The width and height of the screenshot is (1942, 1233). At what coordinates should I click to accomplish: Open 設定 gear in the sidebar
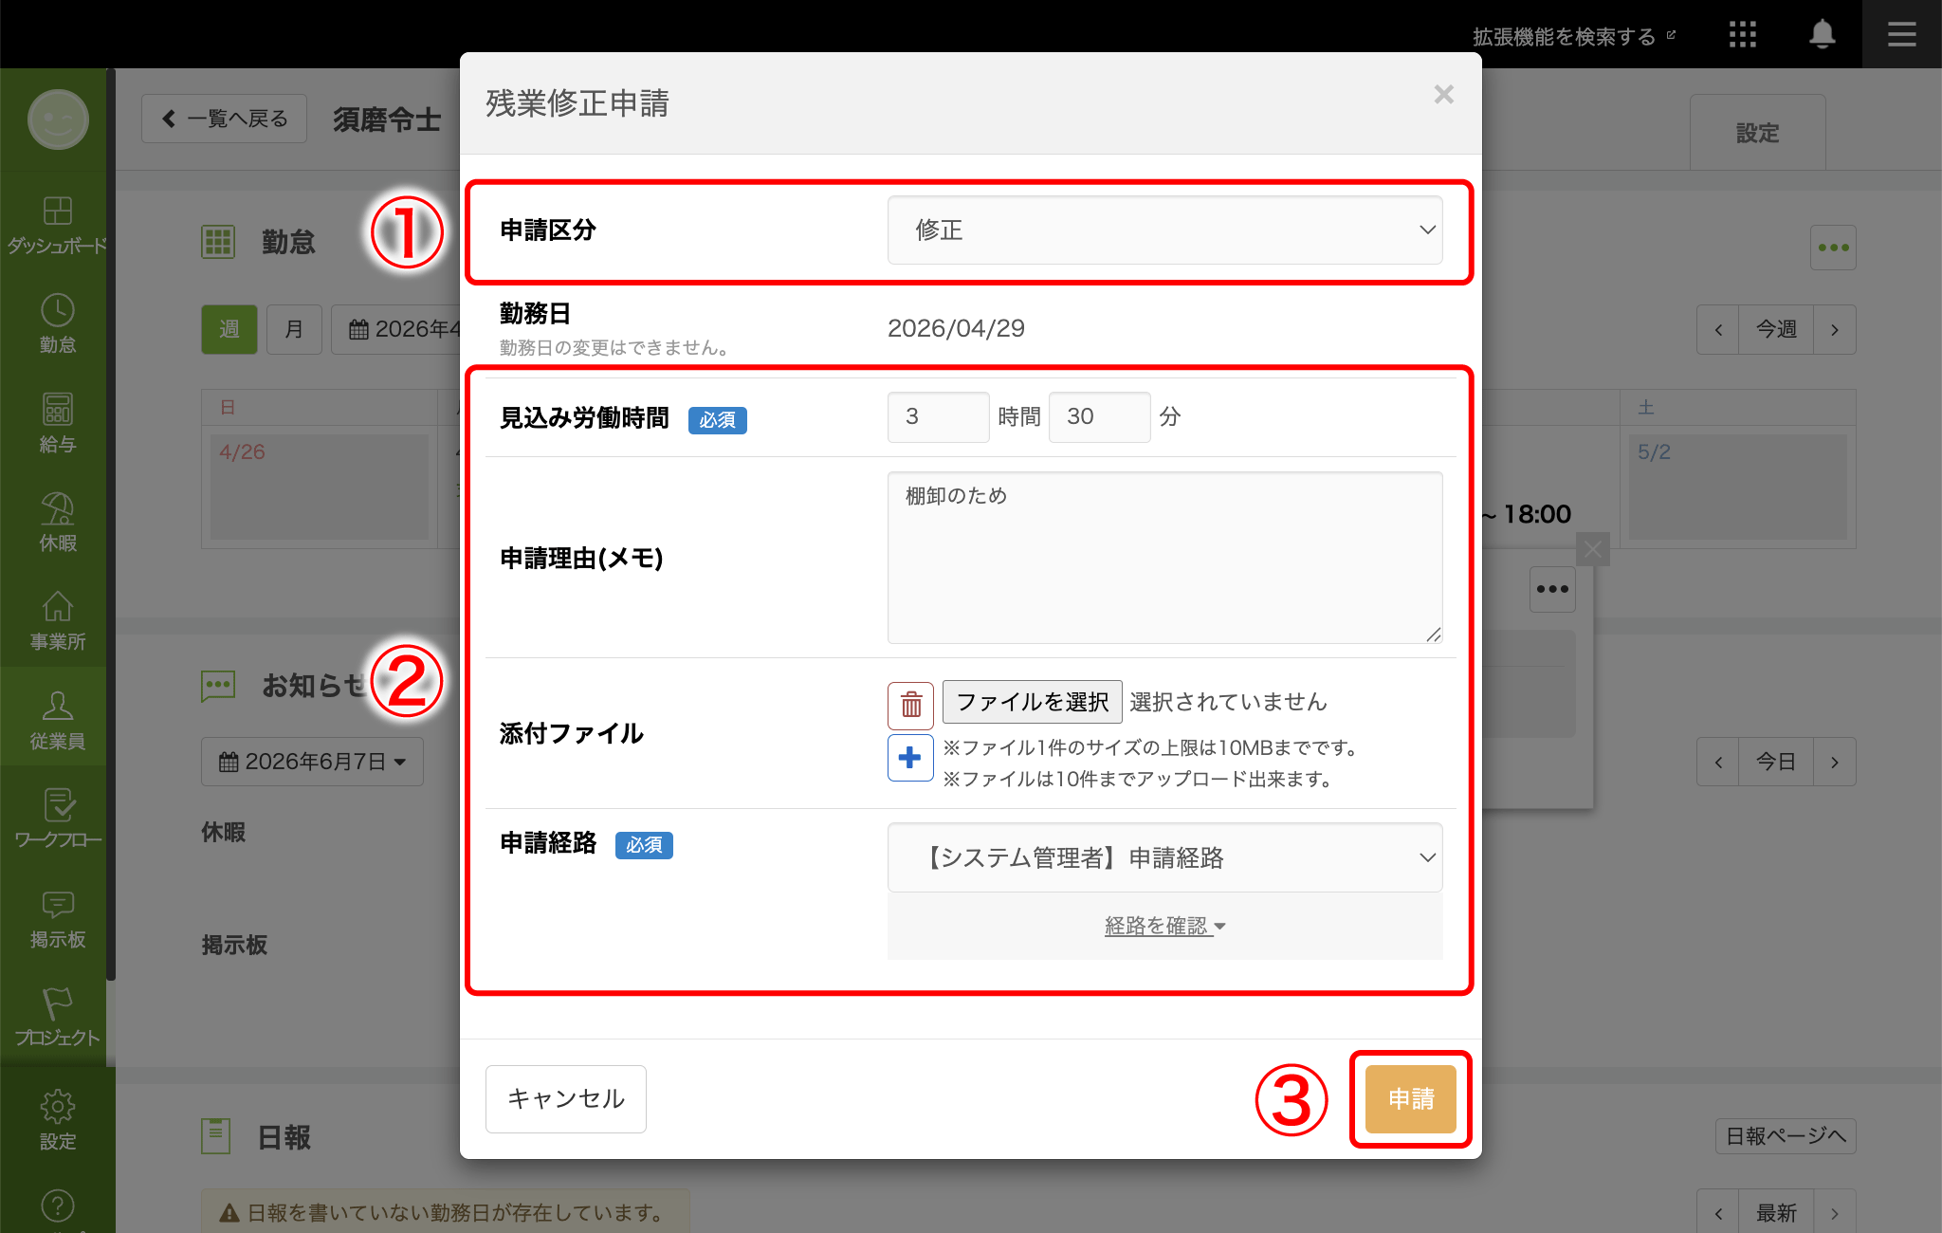58,1119
